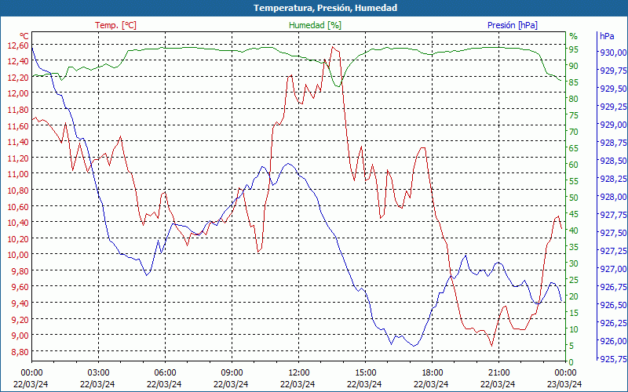Choose the 928,50 pressure axis value
The width and height of the screenshot is (628, 392).
pyautogui.click(x=613, y=161)
